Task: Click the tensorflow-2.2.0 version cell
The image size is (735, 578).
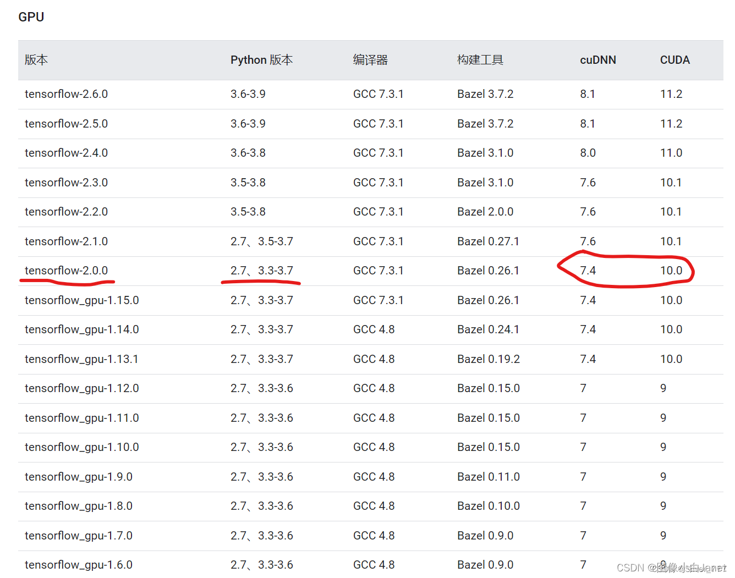Action: coord(66,212)
